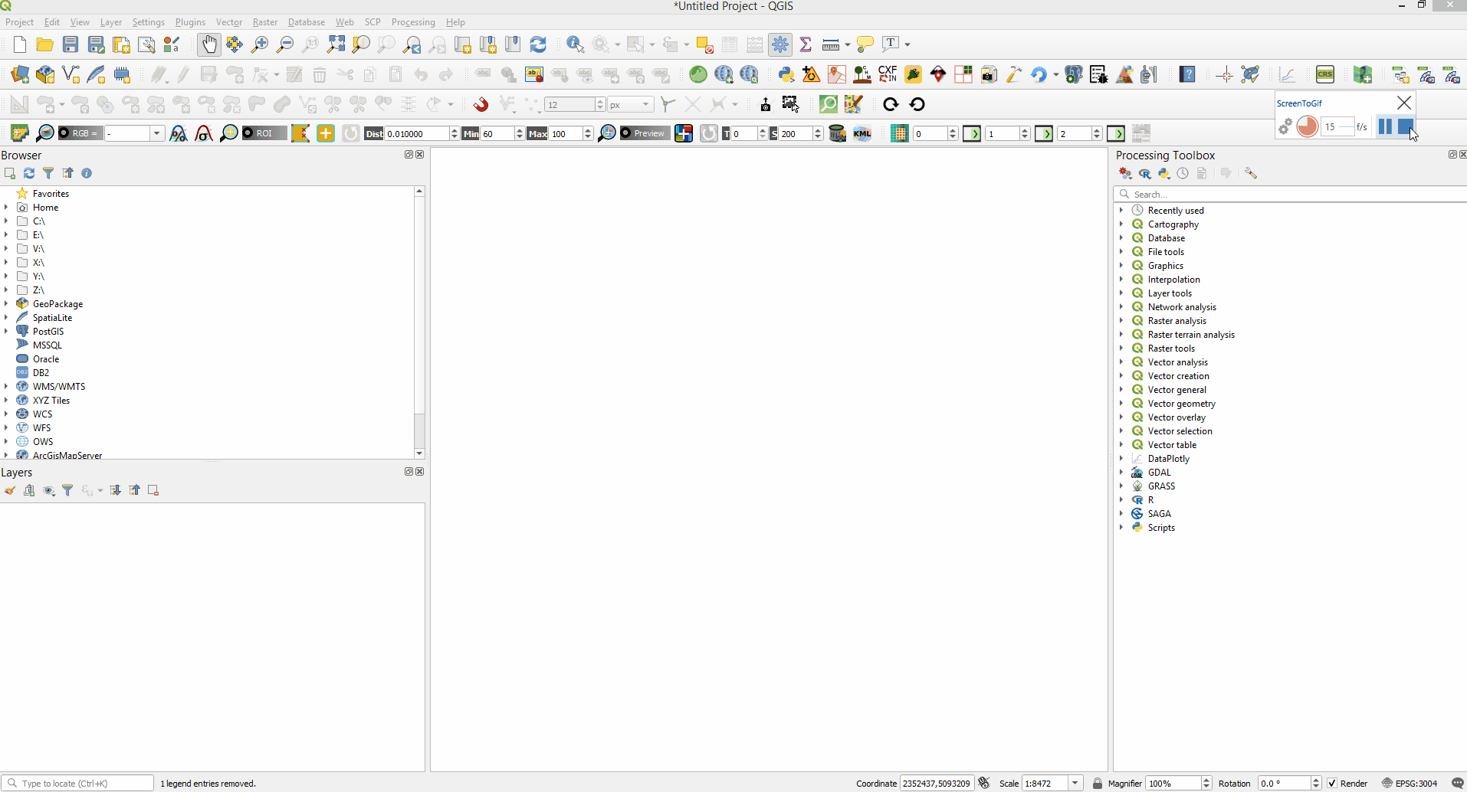Open the px snapping unit dropdown
Image resolution: width=1467 pixels, height=792 pixels.
(645, 104)
